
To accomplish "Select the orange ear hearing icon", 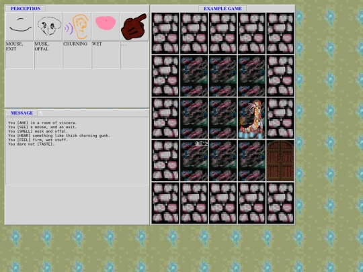I will pos(77,27).
